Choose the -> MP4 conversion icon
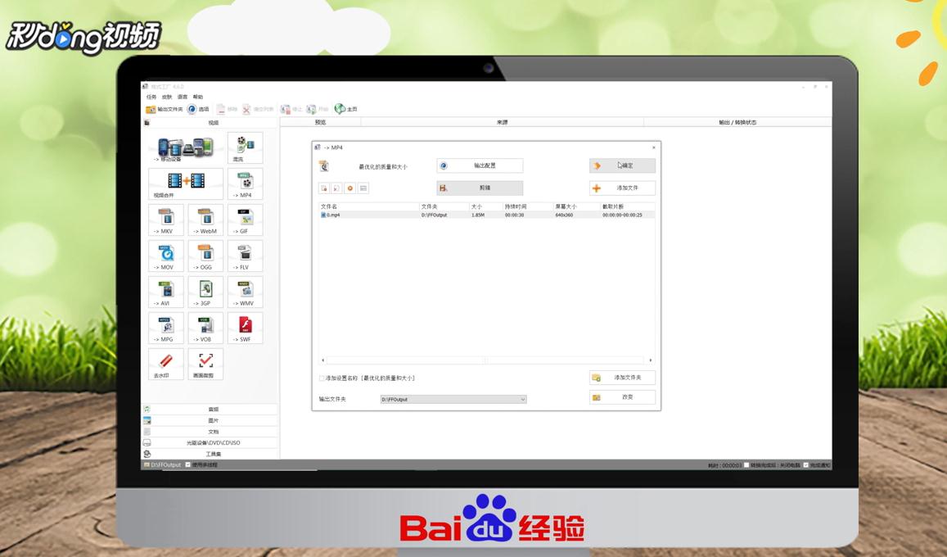This screenshot has height=557, width=947. pyautogui.click(x=245, y=183)
